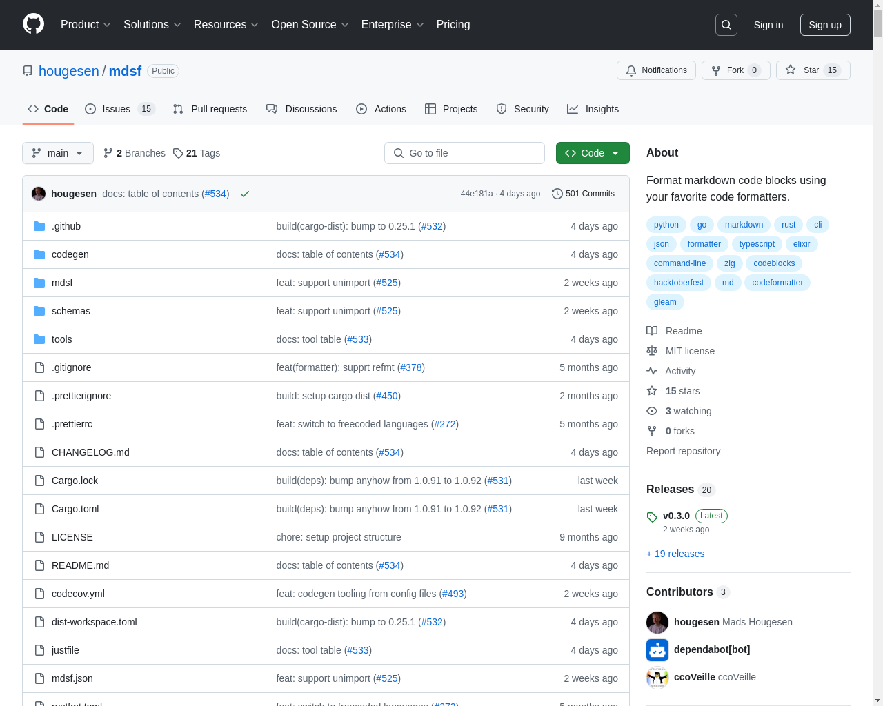The height and width of the screenshot is (706, 883).
Task: Open the Readme link in About
Action: (674, 331)
